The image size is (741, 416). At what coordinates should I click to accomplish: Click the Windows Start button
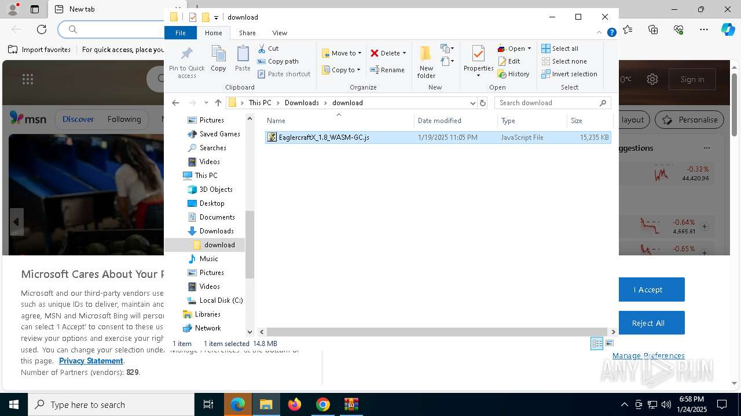click(x=14, y=404)
